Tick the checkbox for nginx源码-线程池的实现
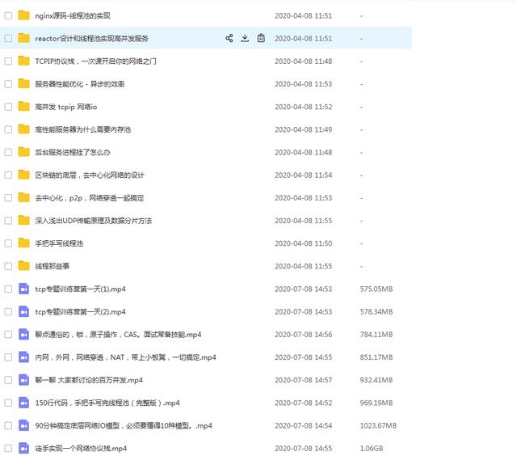517x456 pixels. coord(8,15)
